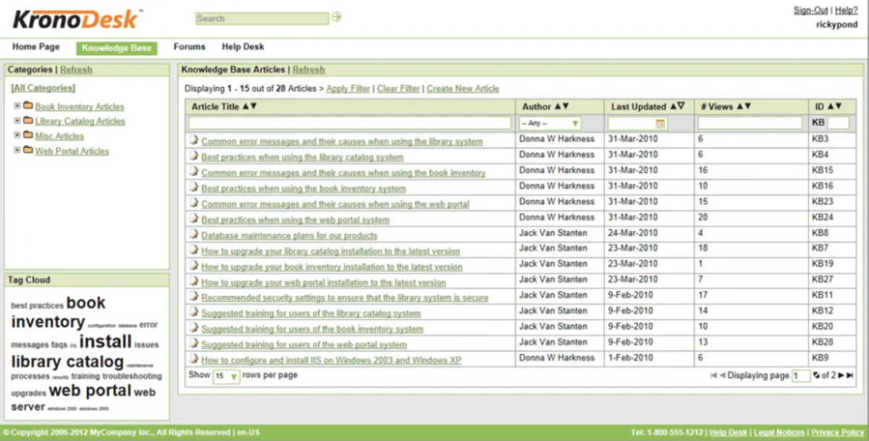This screenshot has height=441, width=869.
Task: Click the document icon for Database maintenance plans article
Action: [194, 235]
